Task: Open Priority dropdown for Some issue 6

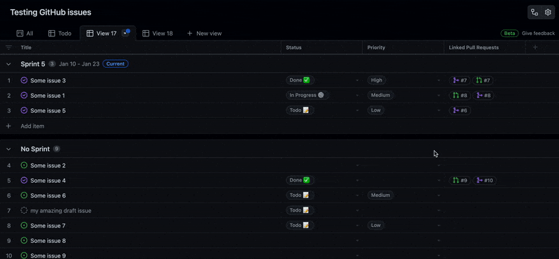Action: tap(439, 195)
